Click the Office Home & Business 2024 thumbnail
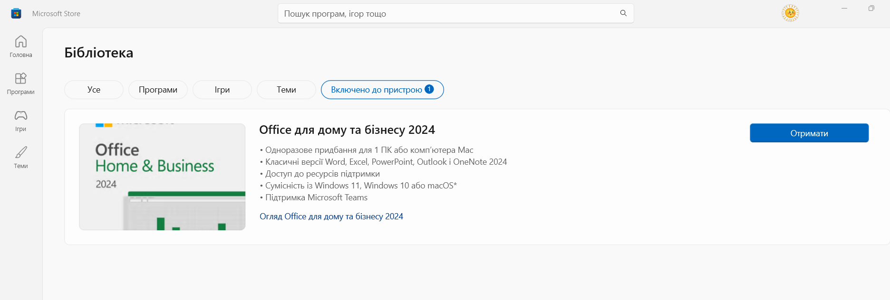Viewport: 890px width, 300px height. point(162,177)
